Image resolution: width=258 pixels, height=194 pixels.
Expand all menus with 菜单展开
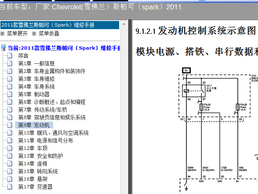(x=17, y=34)
